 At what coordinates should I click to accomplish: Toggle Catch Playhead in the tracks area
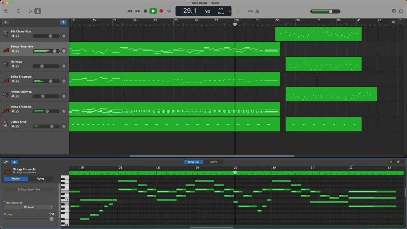coord(63,22)
